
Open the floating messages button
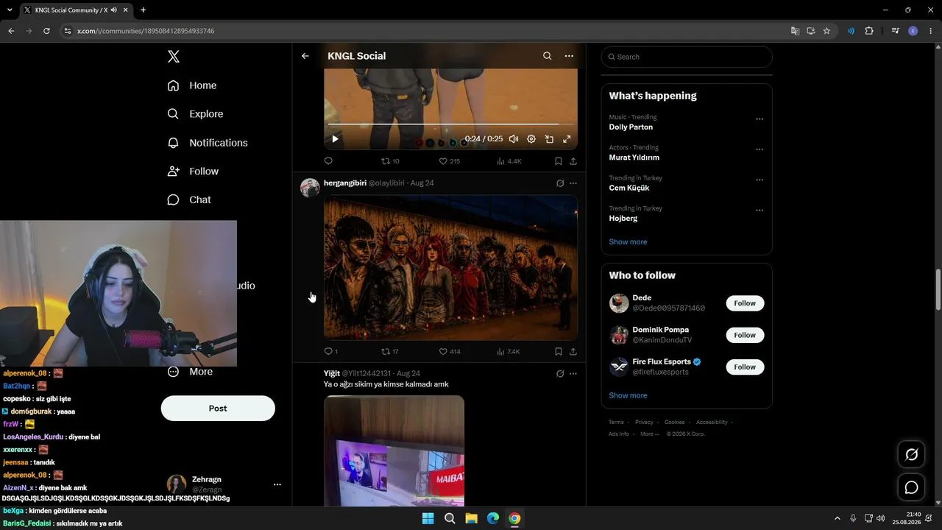(x=911, y=487)
